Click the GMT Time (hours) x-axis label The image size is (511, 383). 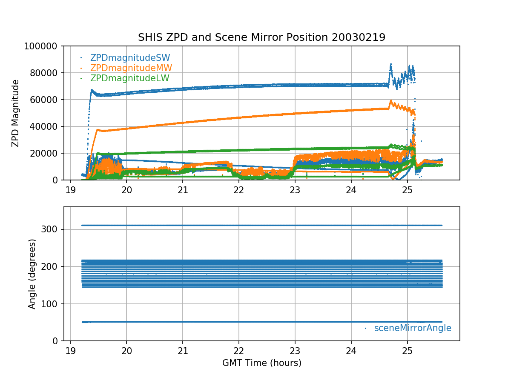(x=261, y=363)
